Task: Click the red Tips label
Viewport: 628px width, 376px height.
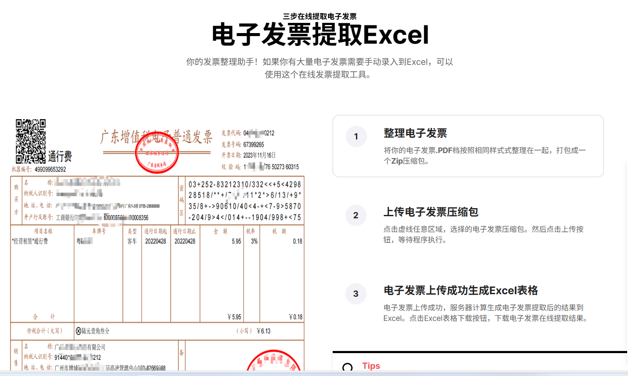Action: 371,366
